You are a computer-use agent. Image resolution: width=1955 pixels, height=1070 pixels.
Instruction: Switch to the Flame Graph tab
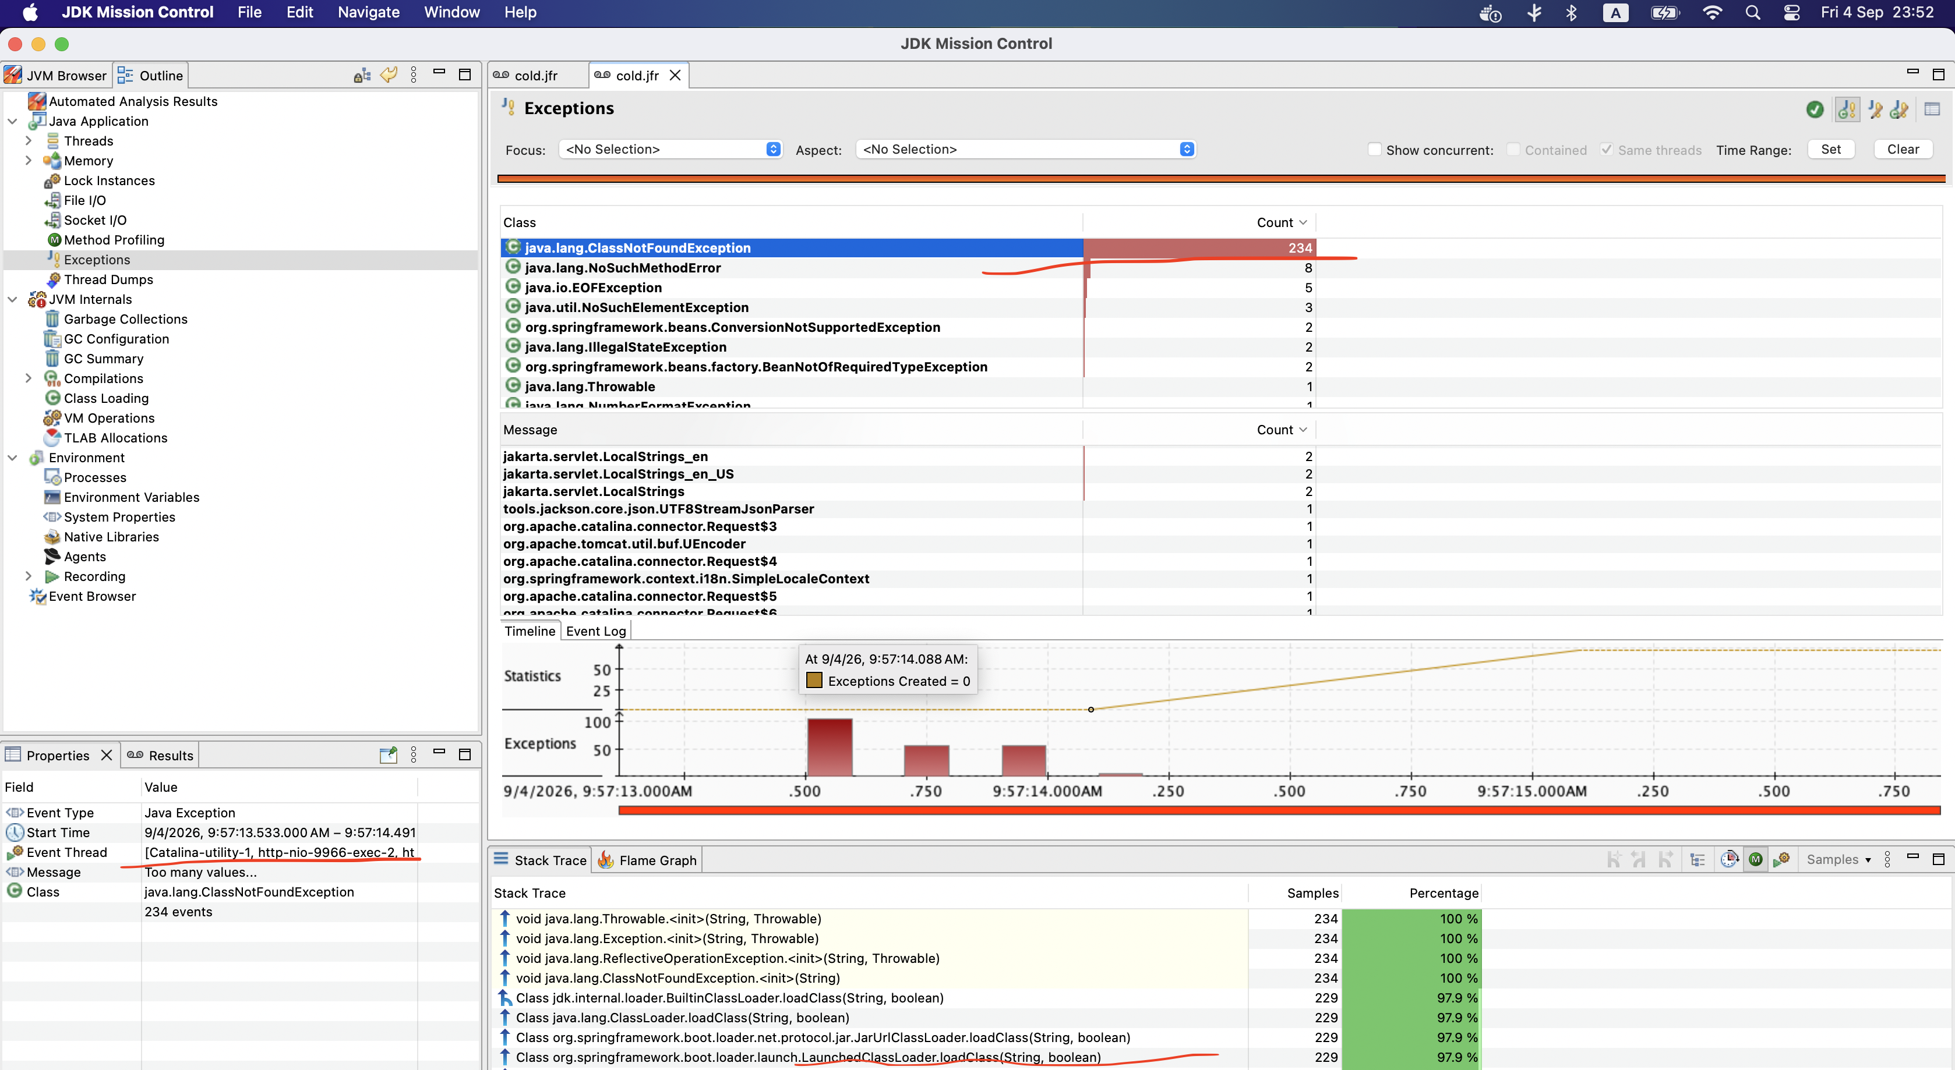647,860
